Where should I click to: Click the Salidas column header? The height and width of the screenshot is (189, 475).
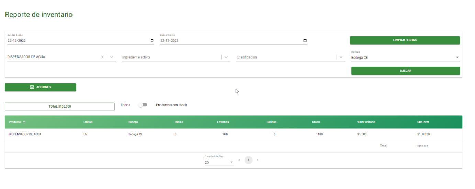[x=271, y=122]
